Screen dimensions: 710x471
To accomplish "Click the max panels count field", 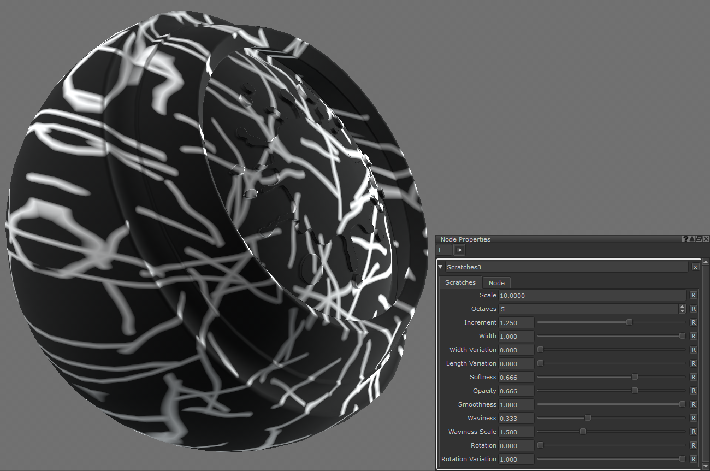I will coord(444,250).
